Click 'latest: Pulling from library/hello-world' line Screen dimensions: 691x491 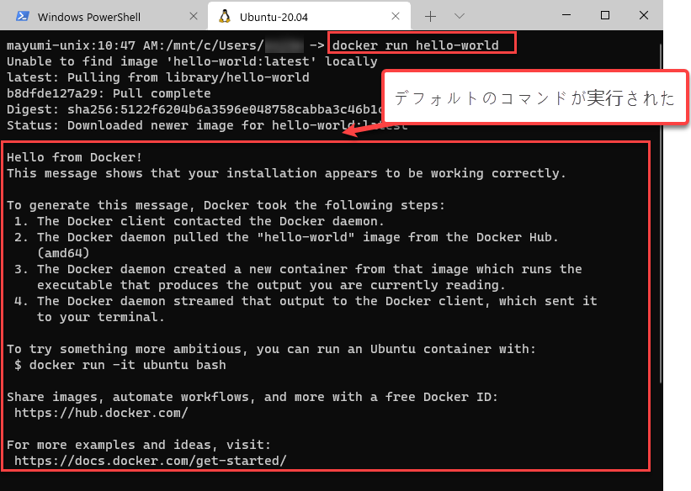(x=157, y=77)
